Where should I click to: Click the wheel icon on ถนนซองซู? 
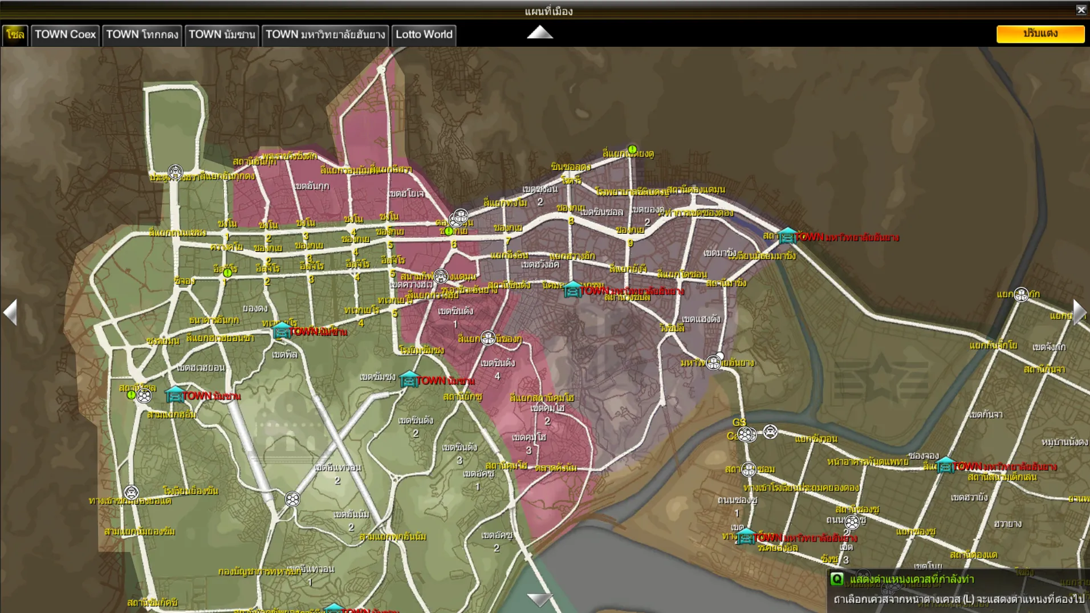point(852,522)
